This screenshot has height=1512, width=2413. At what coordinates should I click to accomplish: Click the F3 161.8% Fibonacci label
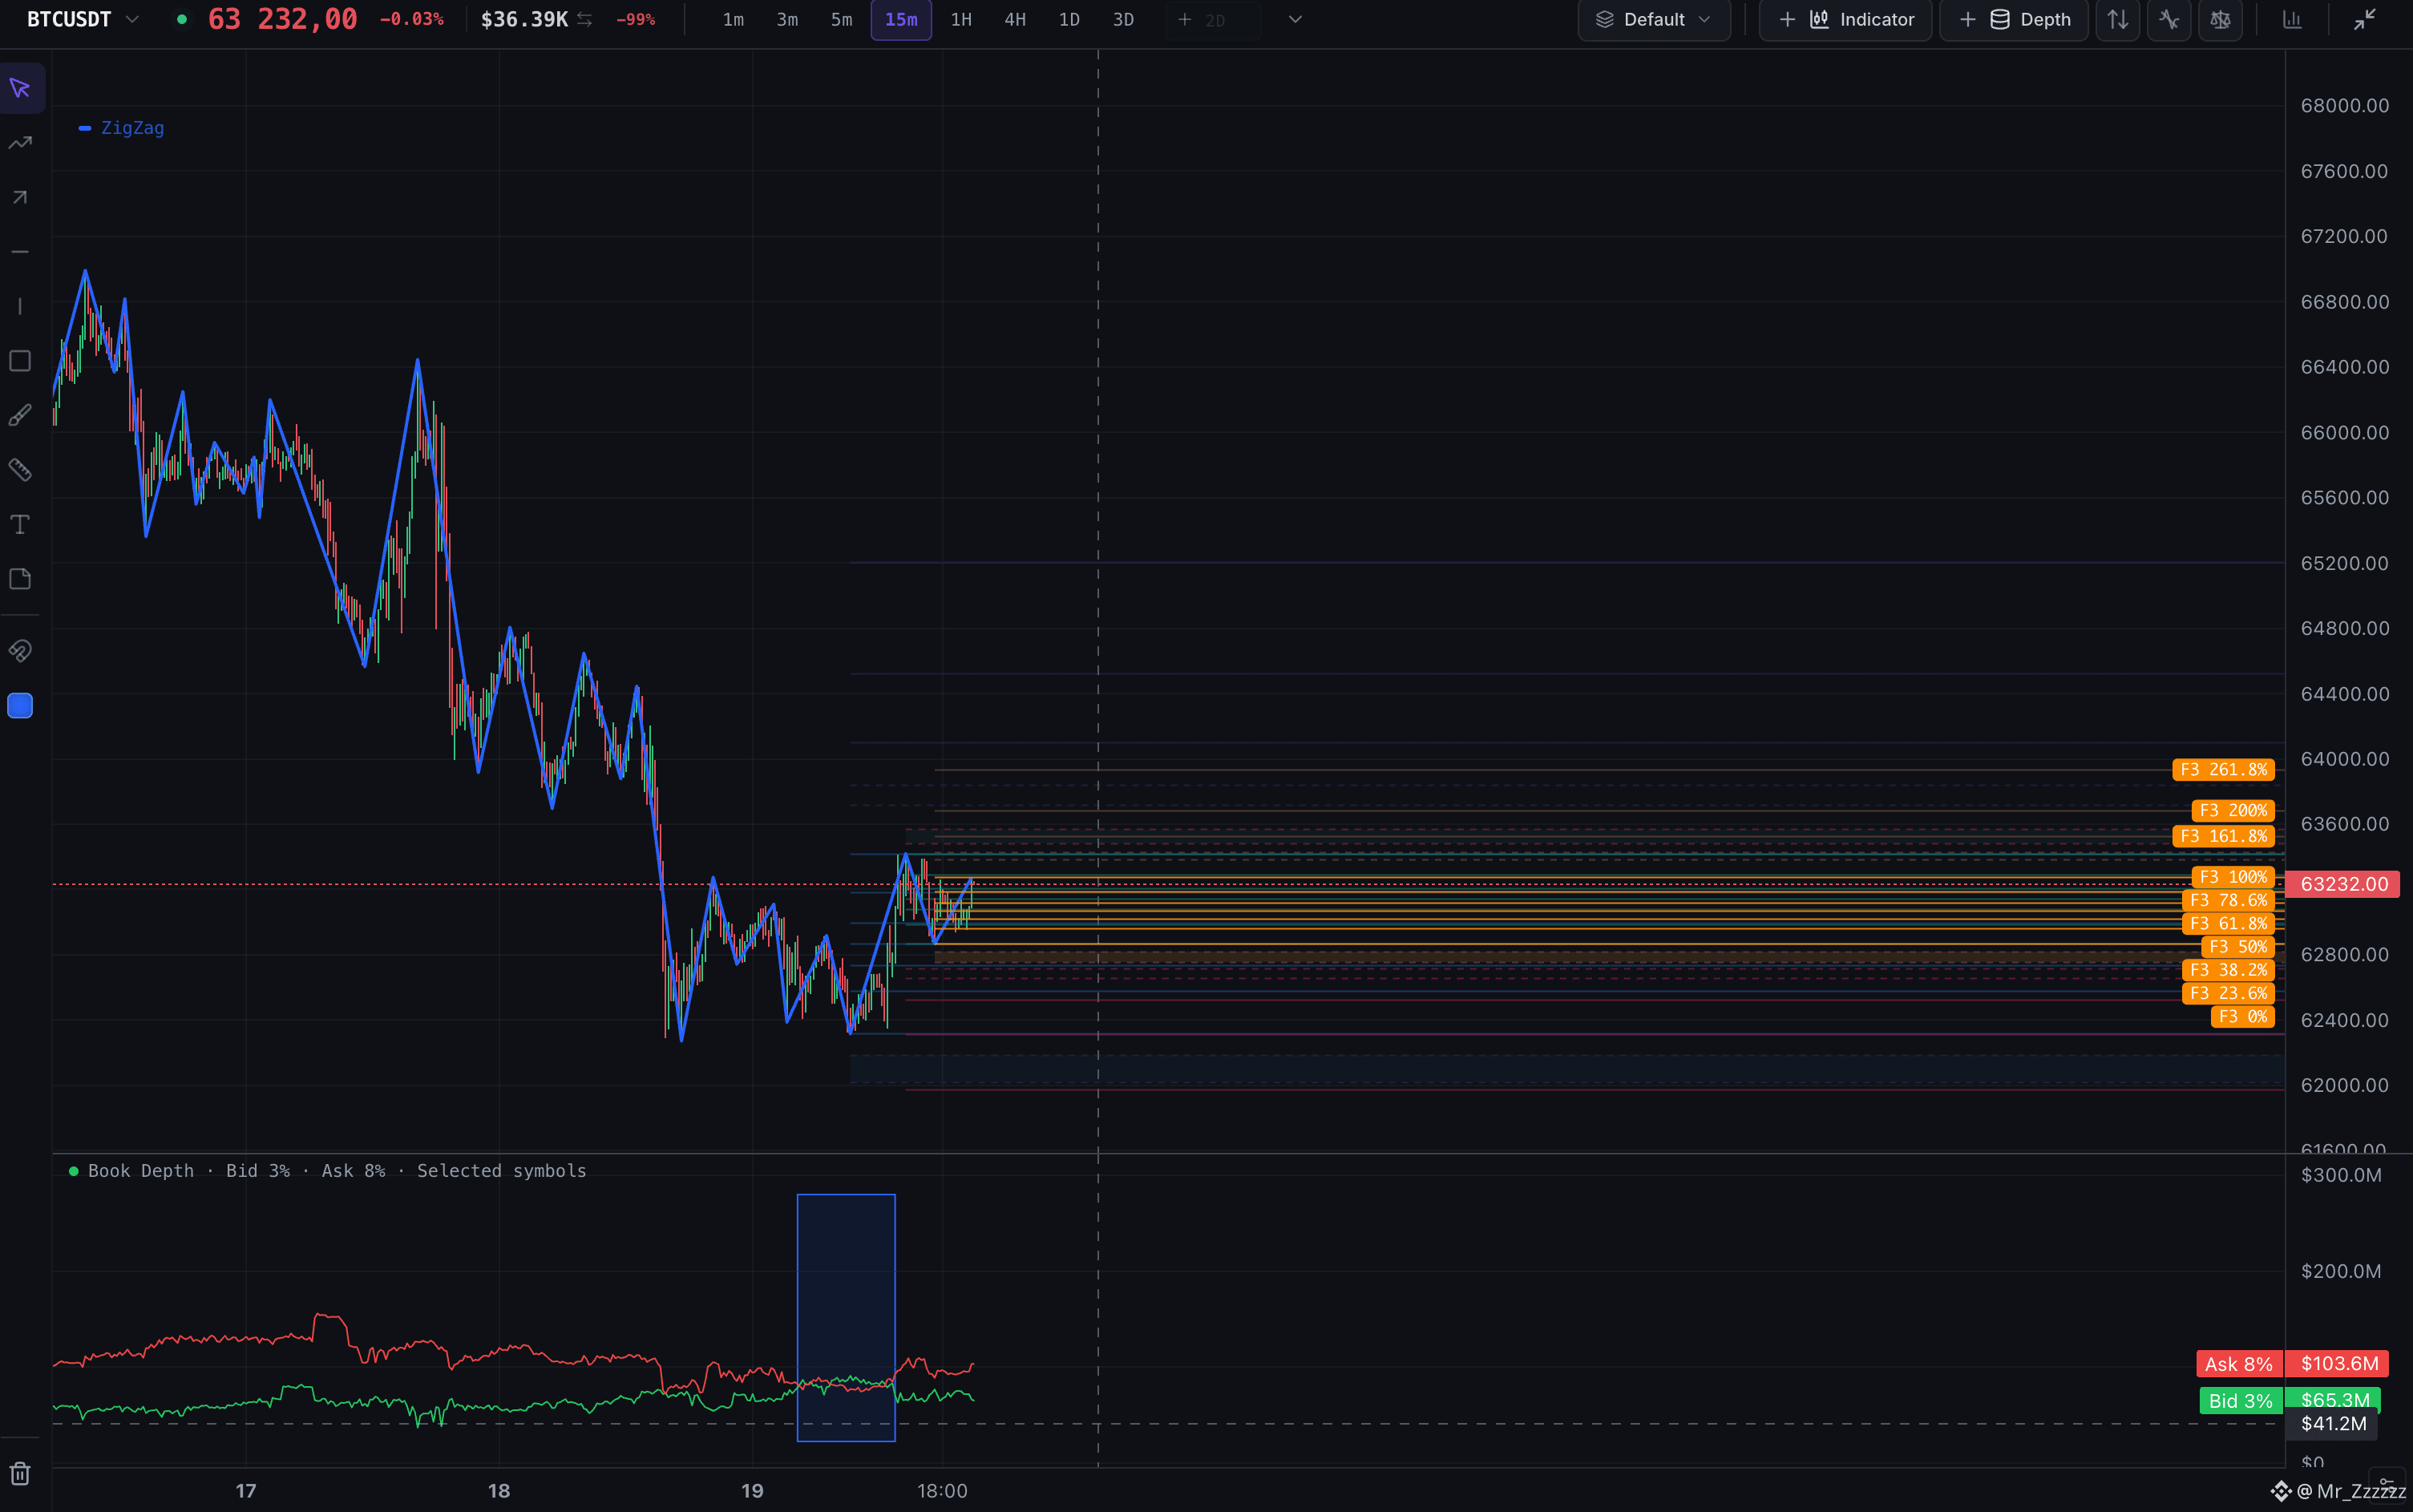2223,836
